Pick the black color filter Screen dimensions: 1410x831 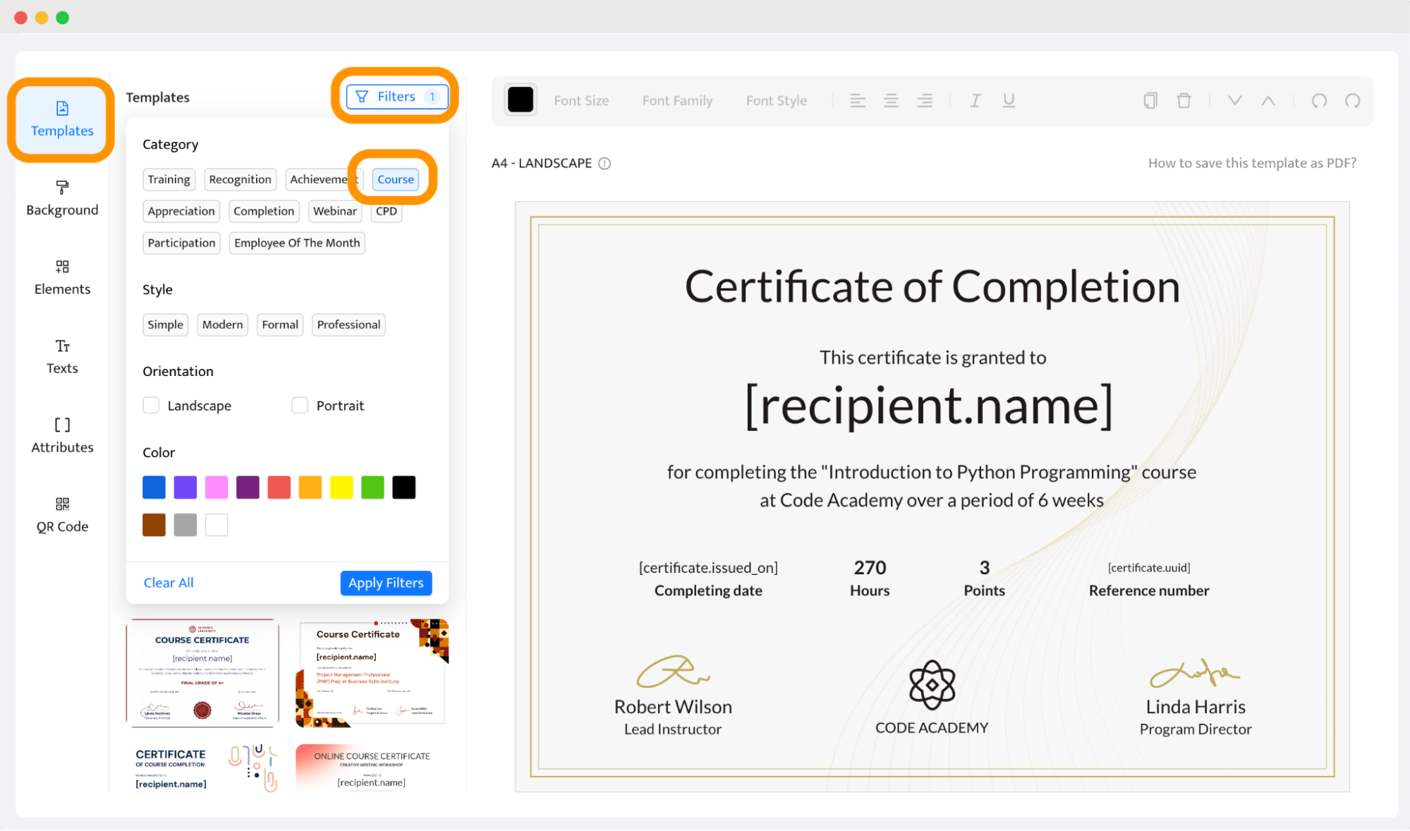pyautogui.click(x=404, y=487)
